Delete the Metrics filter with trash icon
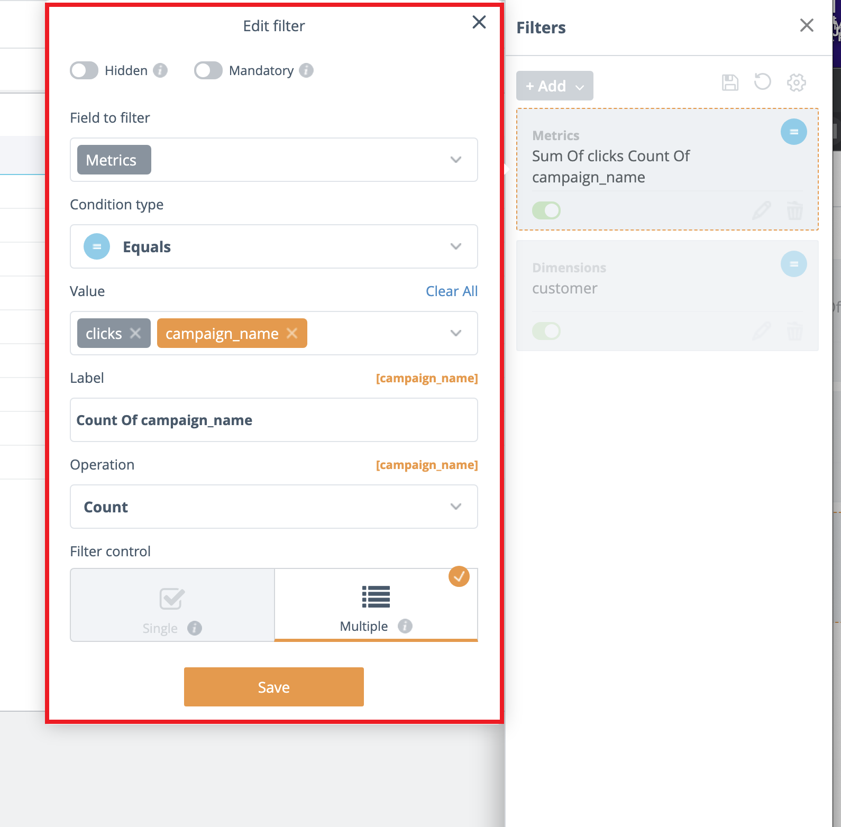This screenshot has height=827, width=841. (794, 210)
